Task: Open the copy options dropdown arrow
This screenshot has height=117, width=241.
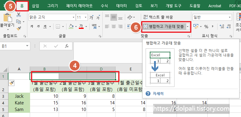Action: tap(23, 22)
